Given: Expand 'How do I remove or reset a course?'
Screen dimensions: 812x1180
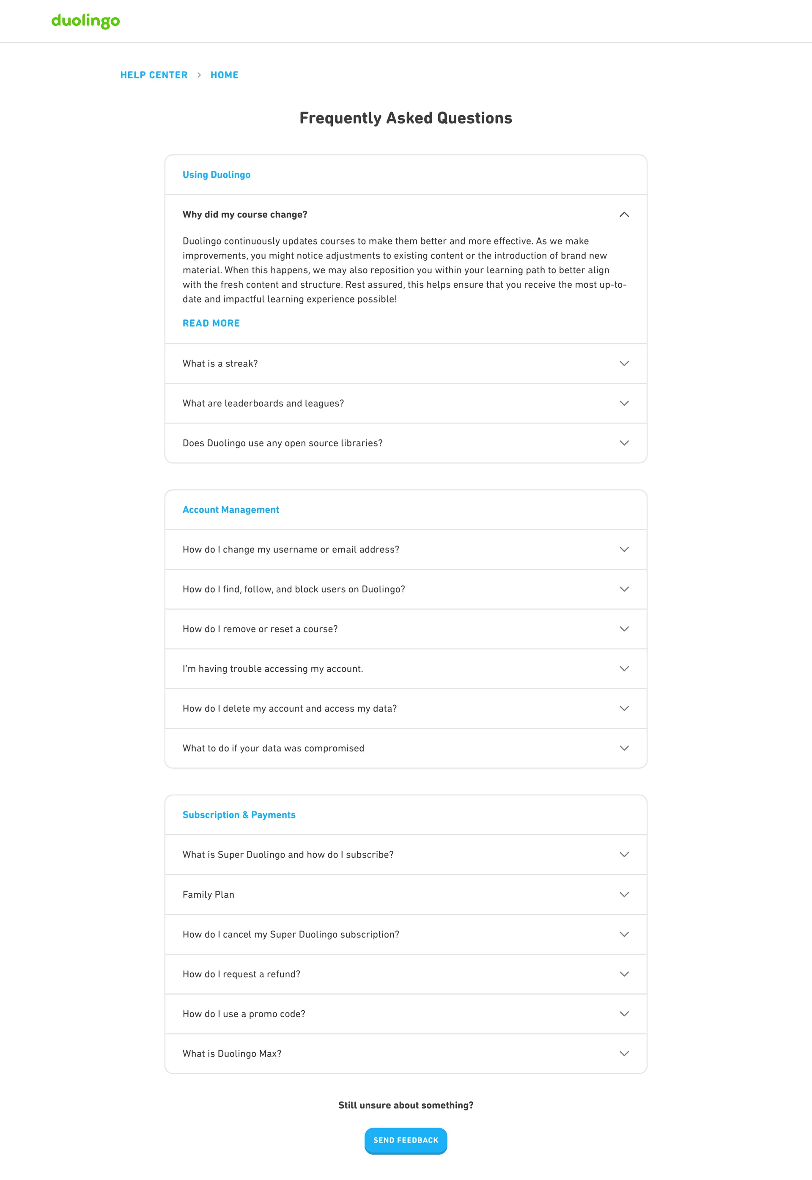Looking at the screenshot, I should tap(260, 629).
